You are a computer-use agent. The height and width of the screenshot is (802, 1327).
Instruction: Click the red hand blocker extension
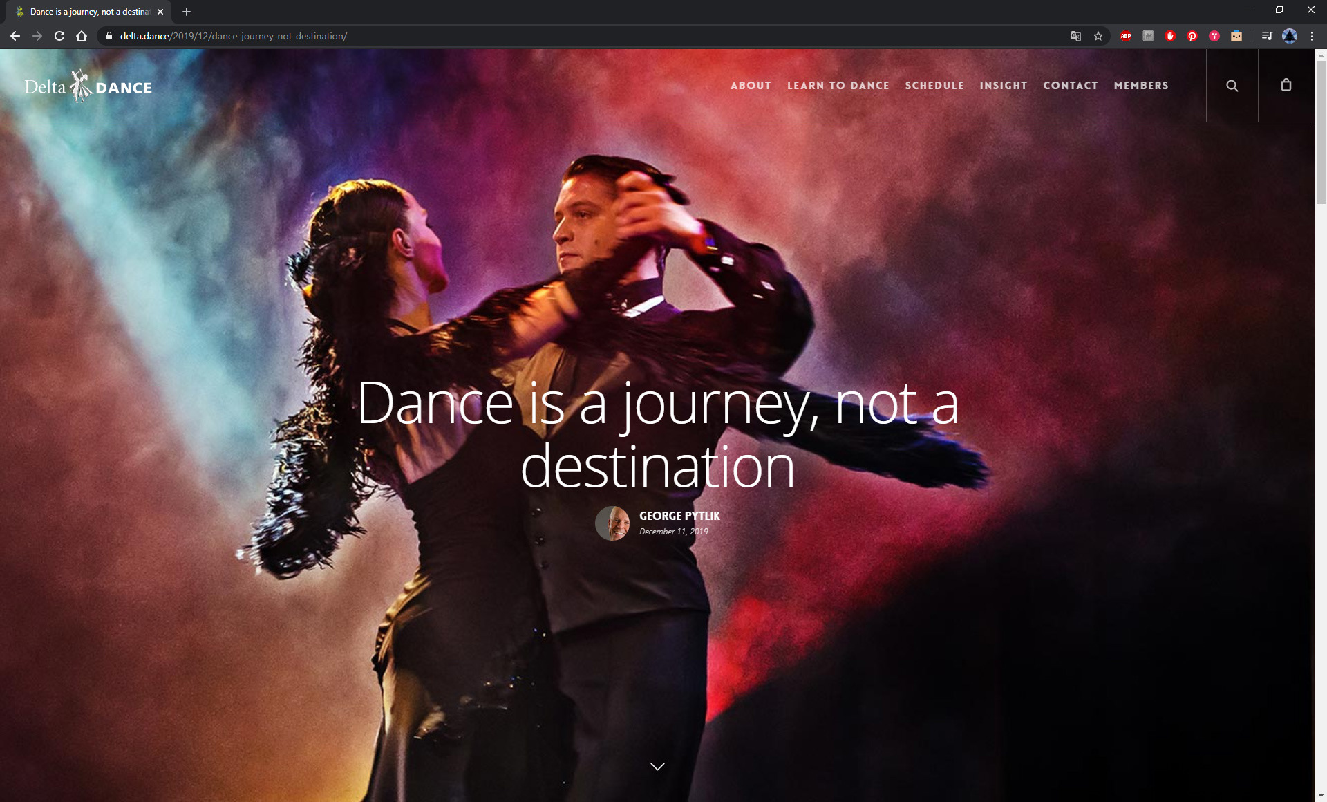(x=1170, y=36)
